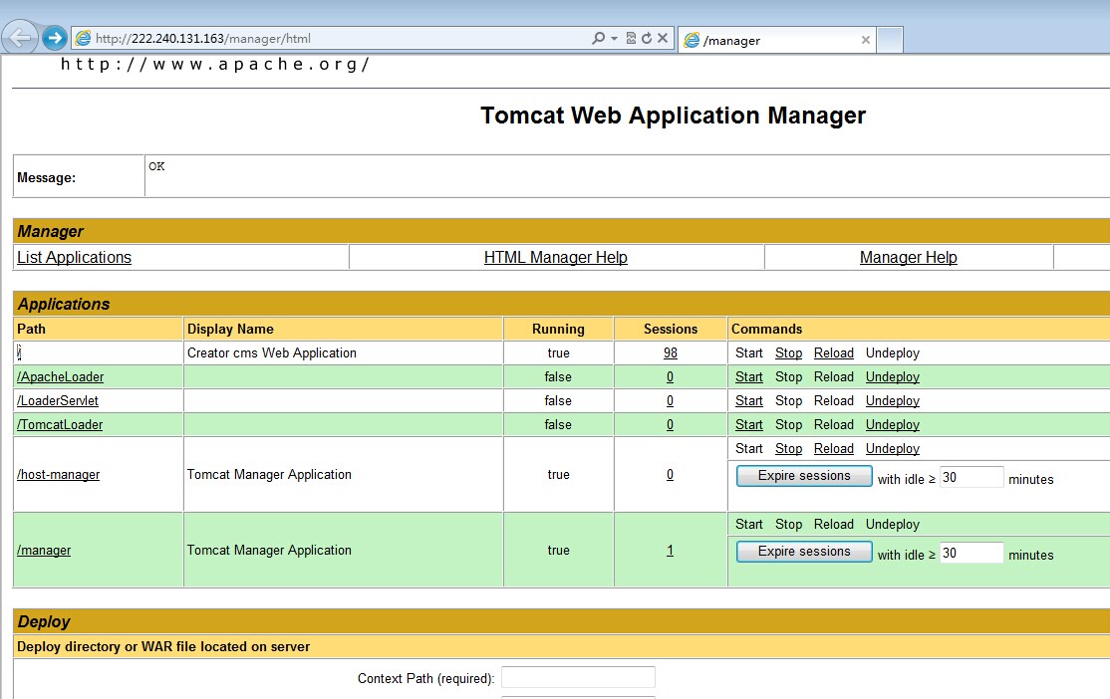Open the /TomcatLoader path link
Viewport: 1110px width, 699px height.
tap(60, 424)
